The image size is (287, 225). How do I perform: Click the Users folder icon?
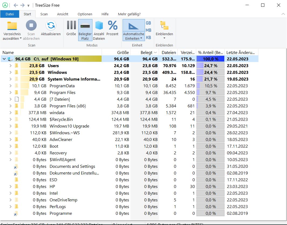[16, 66]
